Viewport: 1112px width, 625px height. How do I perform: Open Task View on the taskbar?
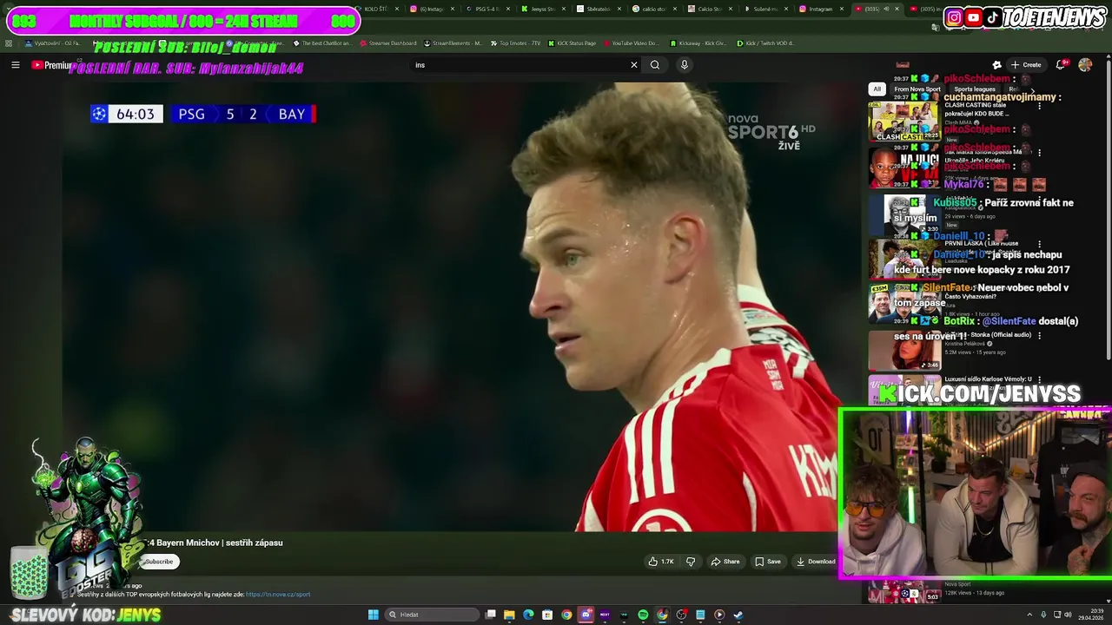[x=491, y=615]
